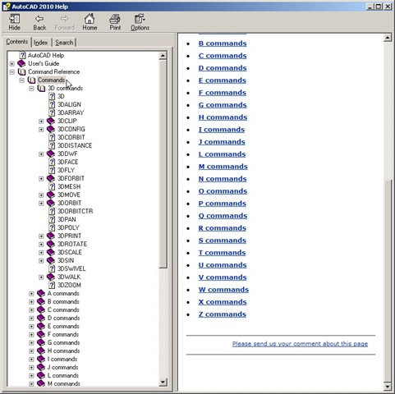395x394 pixels.
Task: Click the 3DCONFIG book icon
Action: coord(51,129)
